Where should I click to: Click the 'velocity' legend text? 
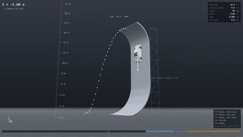pyautogui.click(x=222, y=120)
